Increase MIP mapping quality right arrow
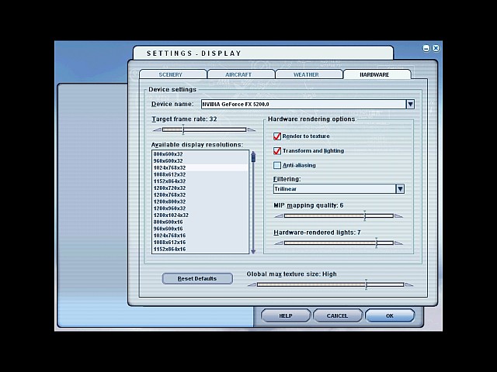 point(398,215)
